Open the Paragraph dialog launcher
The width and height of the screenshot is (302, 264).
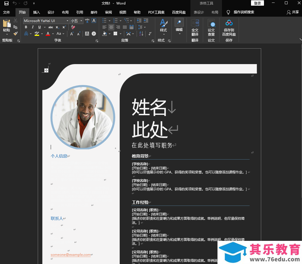[x=153, y=41]
